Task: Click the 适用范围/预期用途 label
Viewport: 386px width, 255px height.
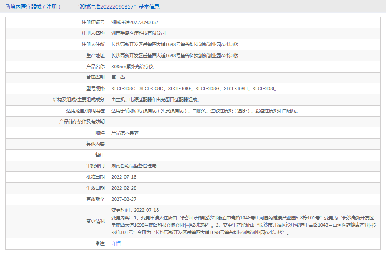Action: [x=85, y=111]
